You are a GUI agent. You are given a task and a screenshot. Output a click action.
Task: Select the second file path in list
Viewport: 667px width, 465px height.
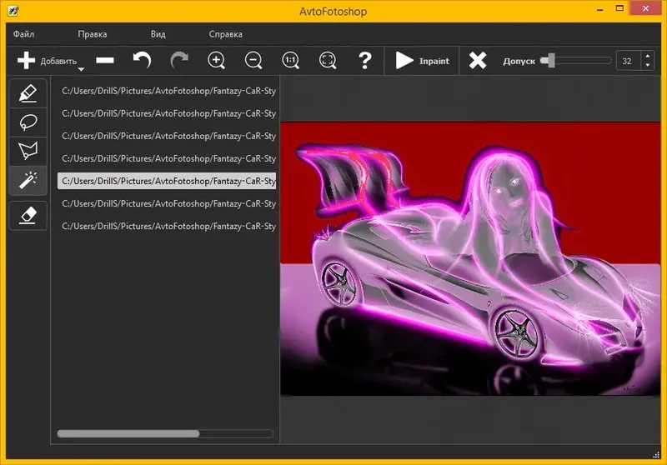tap(167, 113)
